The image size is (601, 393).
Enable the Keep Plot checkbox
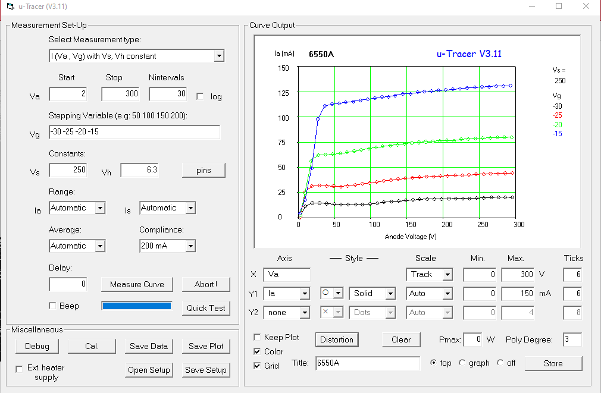tap(257, 337)
